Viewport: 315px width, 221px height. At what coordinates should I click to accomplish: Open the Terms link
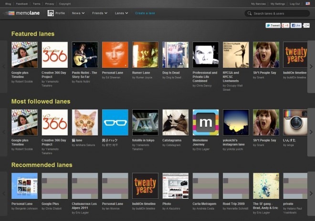tap(36, 4)
